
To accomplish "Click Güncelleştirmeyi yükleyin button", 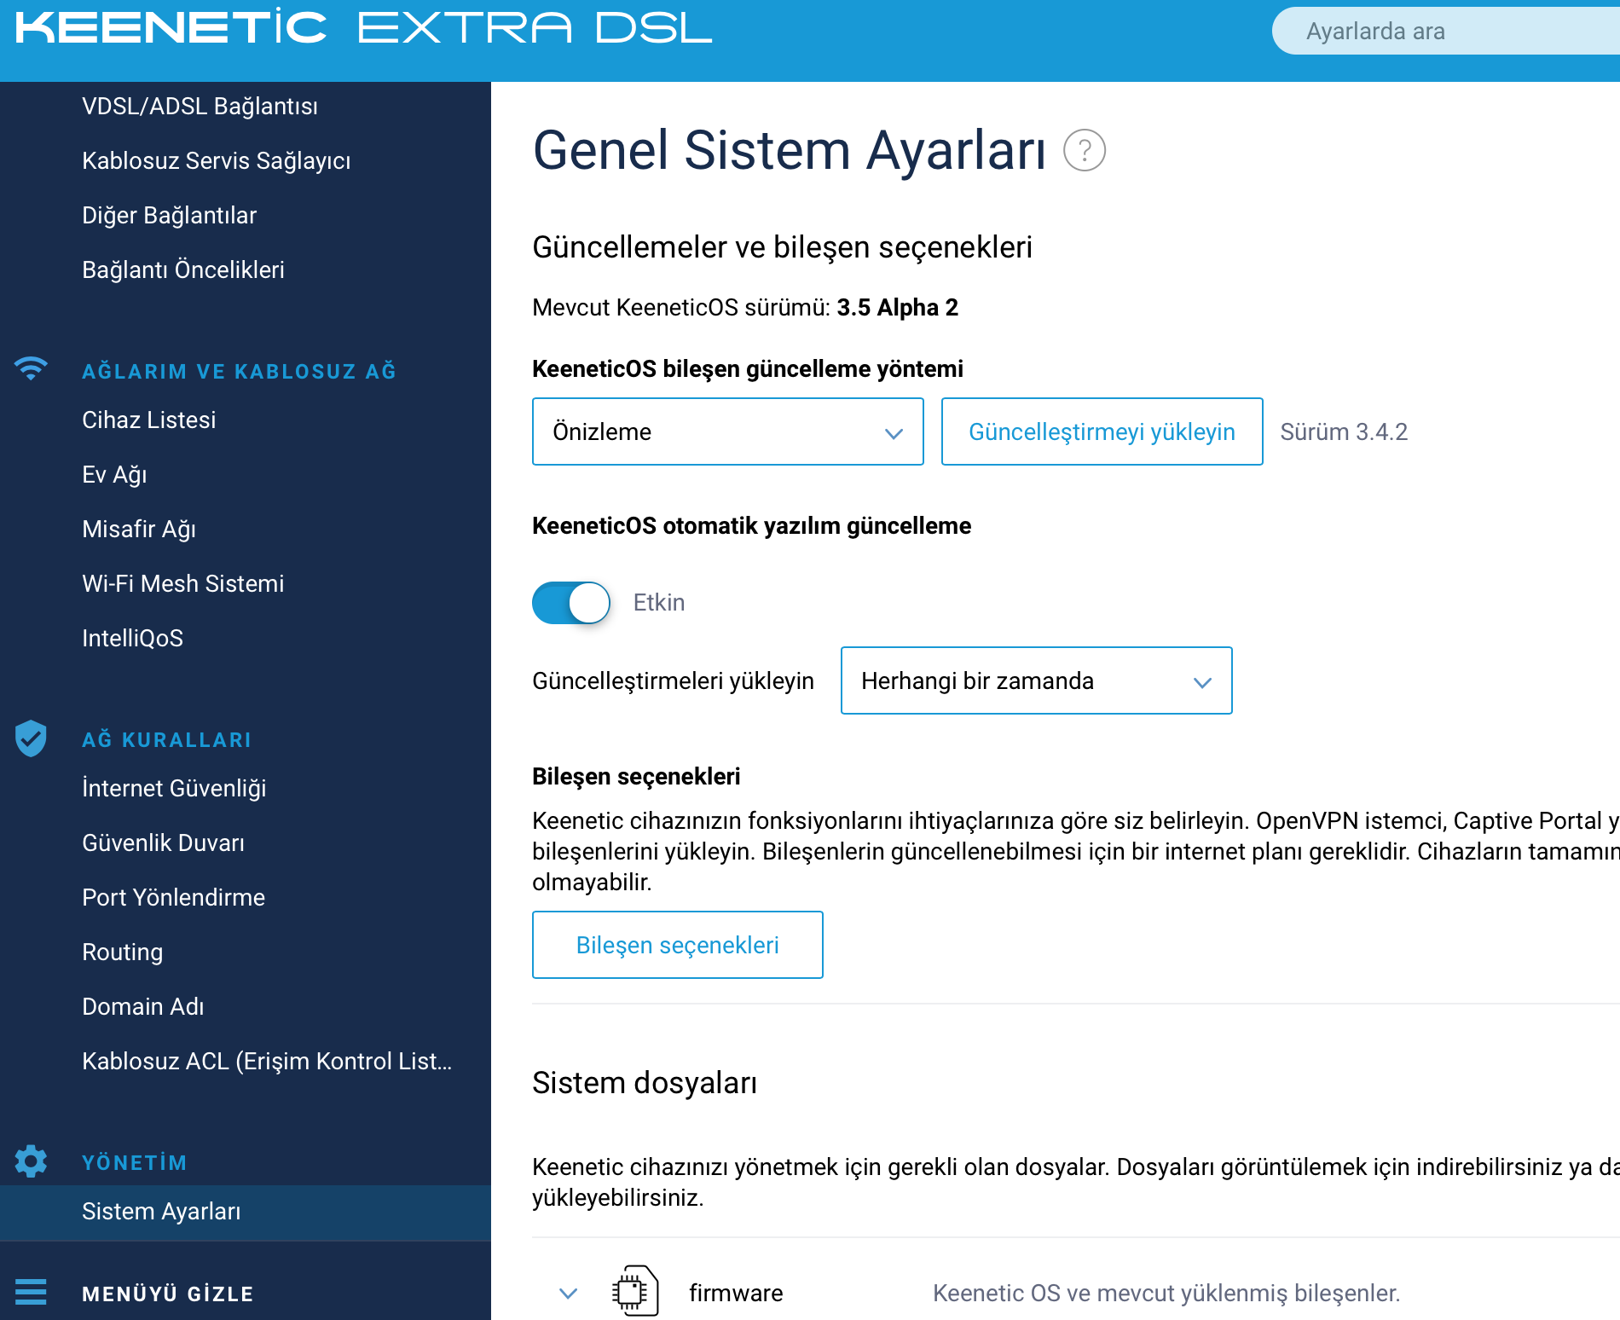I will (x=1102, y=431).
